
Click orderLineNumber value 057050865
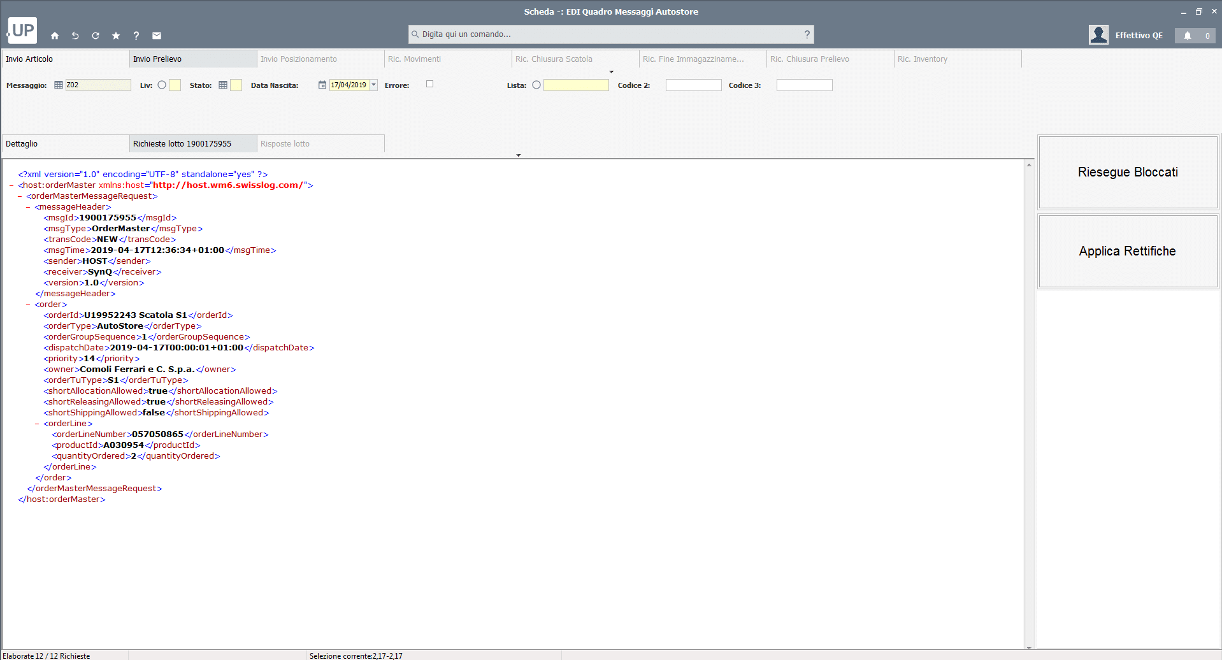coord(157,434)
